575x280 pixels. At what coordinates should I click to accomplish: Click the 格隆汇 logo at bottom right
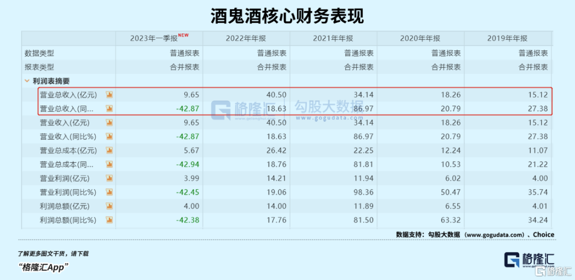529,260
